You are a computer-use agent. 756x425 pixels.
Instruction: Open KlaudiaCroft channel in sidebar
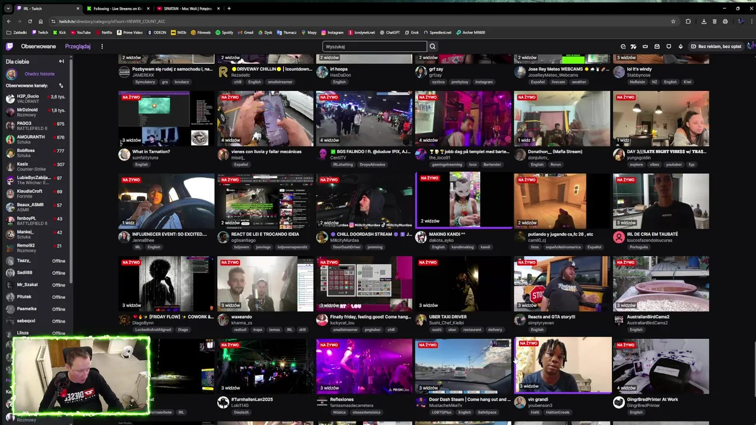click(35, 193)
